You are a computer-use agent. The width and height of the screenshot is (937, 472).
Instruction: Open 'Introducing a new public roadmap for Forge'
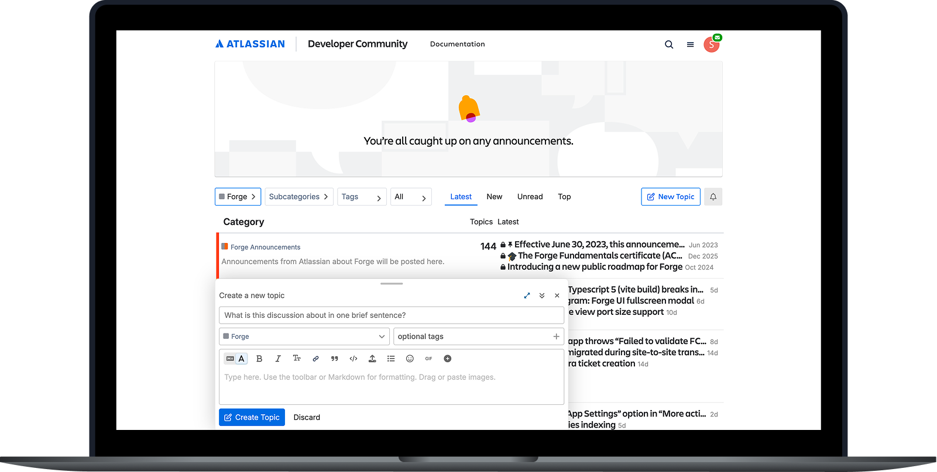click(595, 267)
